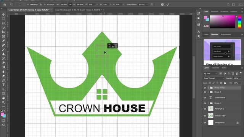
Task: Select the Move tool
Action: click(x=3, y=14)
